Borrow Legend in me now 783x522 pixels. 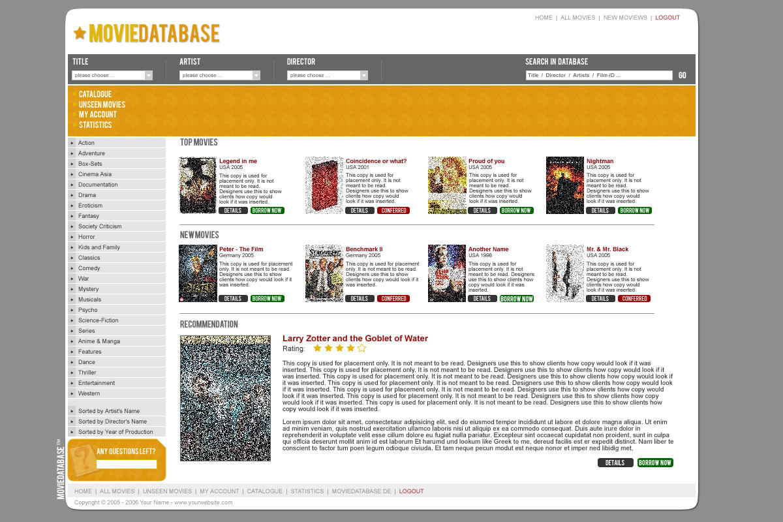coord(268,211)
